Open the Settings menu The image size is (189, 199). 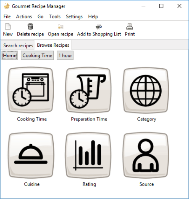[x=74, y=16]
